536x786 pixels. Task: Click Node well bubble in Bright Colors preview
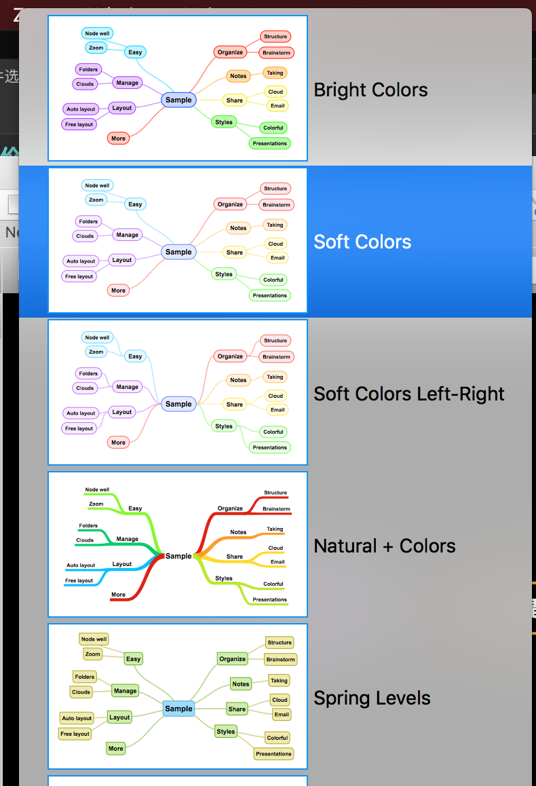[x=96, y=33]
